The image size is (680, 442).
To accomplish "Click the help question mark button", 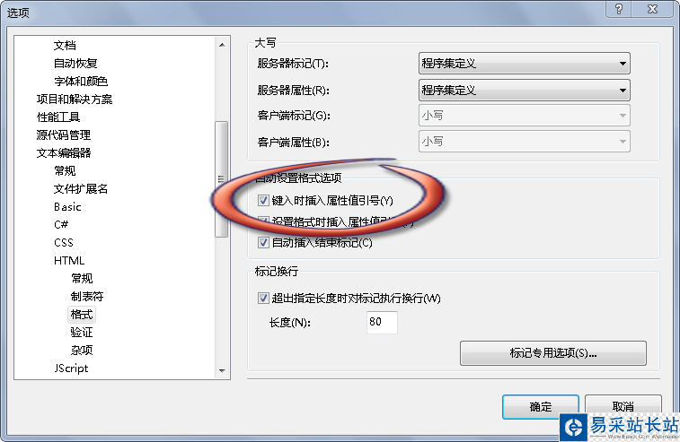I will [x=619, y=9].
